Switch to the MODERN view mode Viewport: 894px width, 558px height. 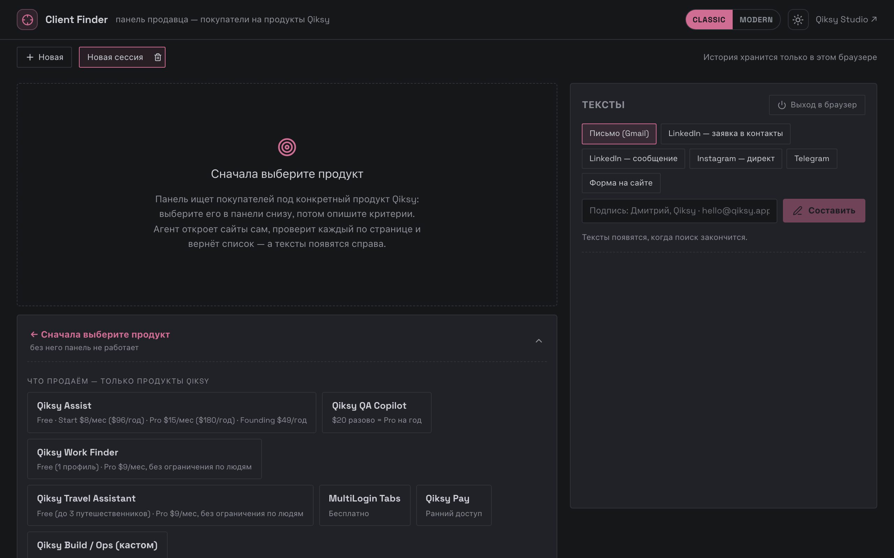tap(756, 20)
